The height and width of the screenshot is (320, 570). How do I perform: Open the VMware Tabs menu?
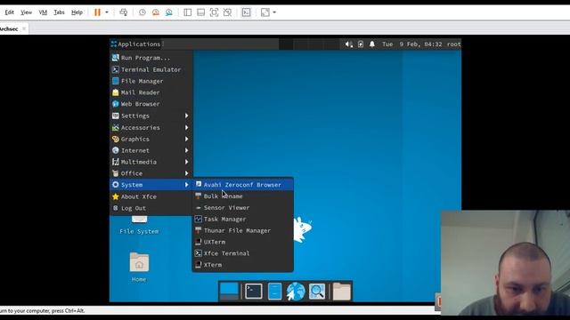[x=59, y=12]
